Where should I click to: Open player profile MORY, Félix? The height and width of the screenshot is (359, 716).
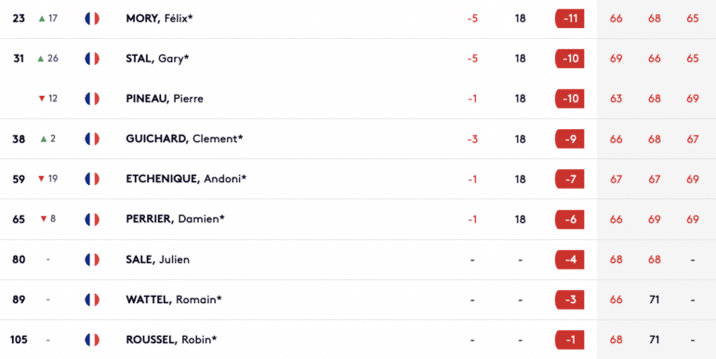coord(159,19)
